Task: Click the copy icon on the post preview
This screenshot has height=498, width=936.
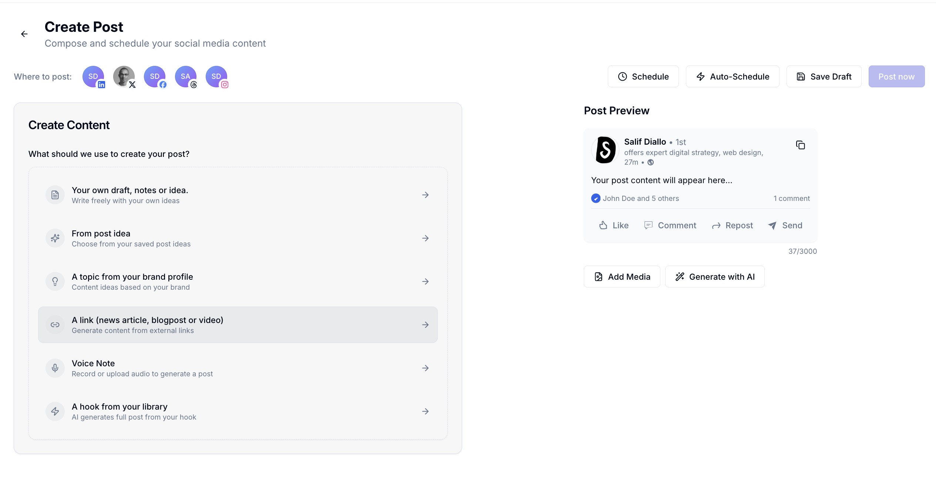Action: pyautogui.click(x=800, y=145)
